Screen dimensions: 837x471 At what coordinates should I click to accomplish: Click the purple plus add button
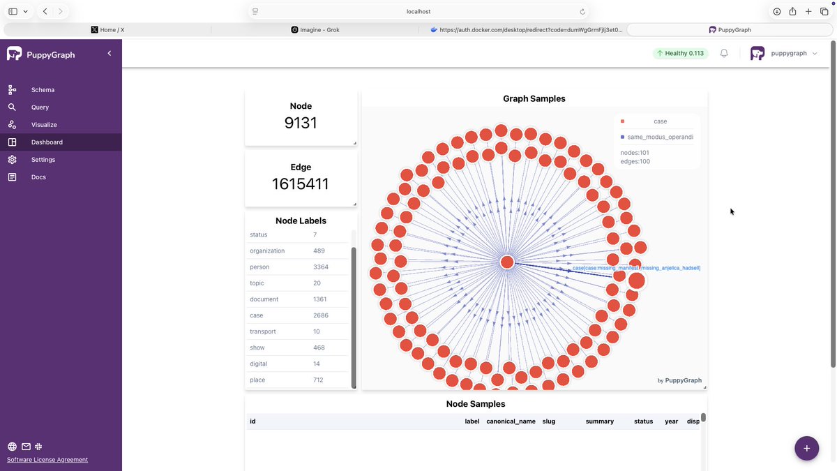tap(806, 448)
